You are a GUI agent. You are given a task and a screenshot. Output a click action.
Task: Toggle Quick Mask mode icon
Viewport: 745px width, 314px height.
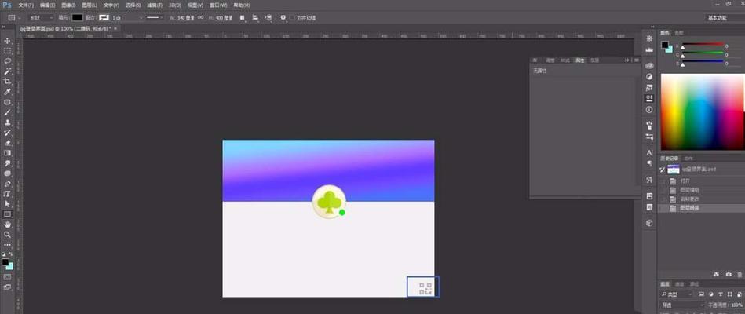(x=7, y=277)
